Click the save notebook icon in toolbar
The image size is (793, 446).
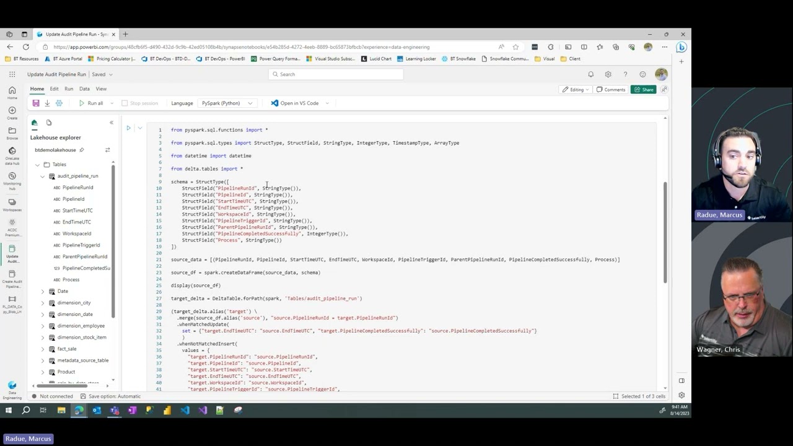point(36,103)
